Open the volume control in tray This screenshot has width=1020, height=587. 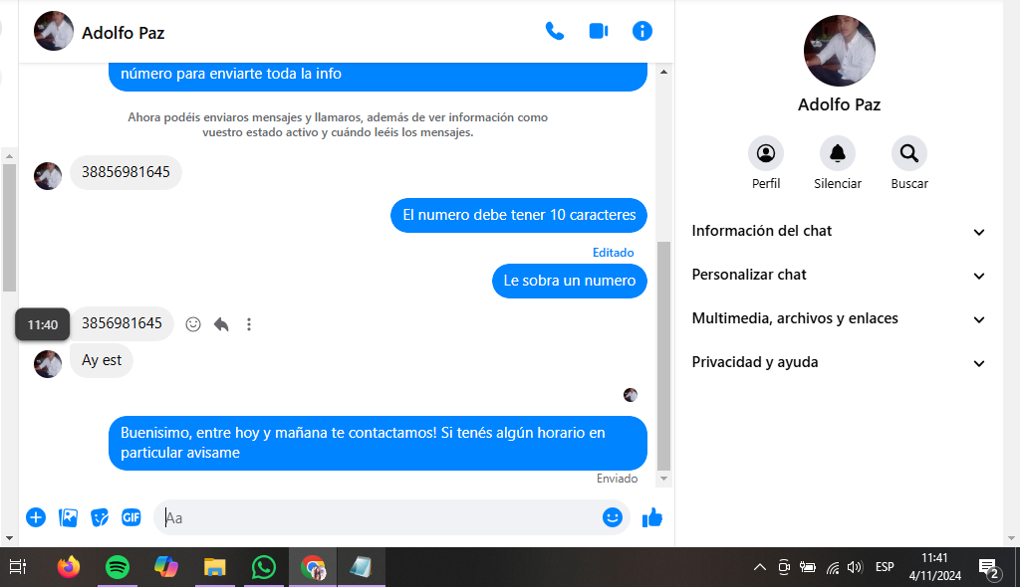coord(855,567)
